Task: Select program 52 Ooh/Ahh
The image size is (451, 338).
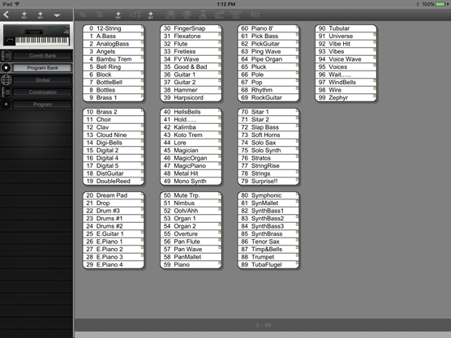Action: 191,211
